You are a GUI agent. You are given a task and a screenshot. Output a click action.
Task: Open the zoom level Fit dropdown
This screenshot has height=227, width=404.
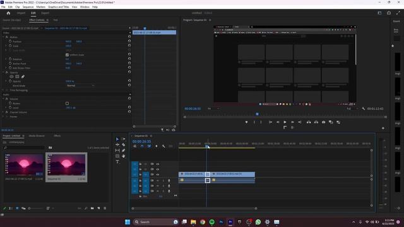tap(213, 108)
